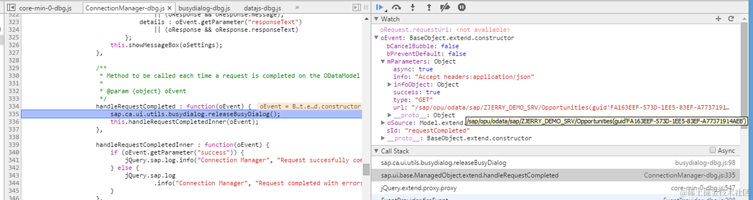753x200 pixels.
Task: Collapse the oEvent watch object
Action: (x=376, y=38)
